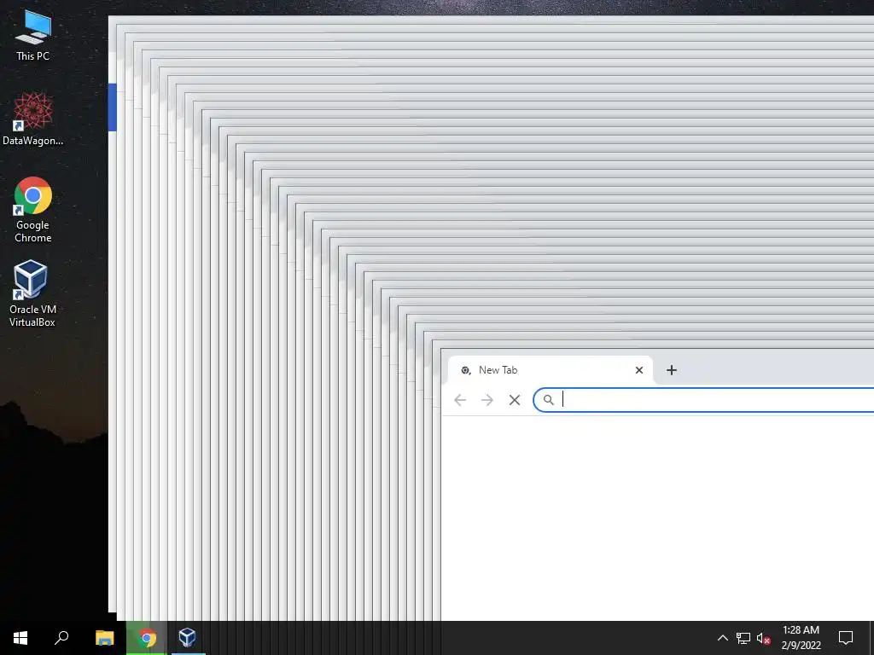Open the clock showing 1:28 AM
Viewport: 874px width, 655px height.
[x=801, y=638]
